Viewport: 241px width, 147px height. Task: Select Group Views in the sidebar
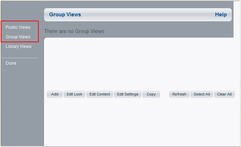[18, 37]
